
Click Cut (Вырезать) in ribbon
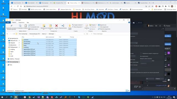pyautogui.click(x=32, y=25)
